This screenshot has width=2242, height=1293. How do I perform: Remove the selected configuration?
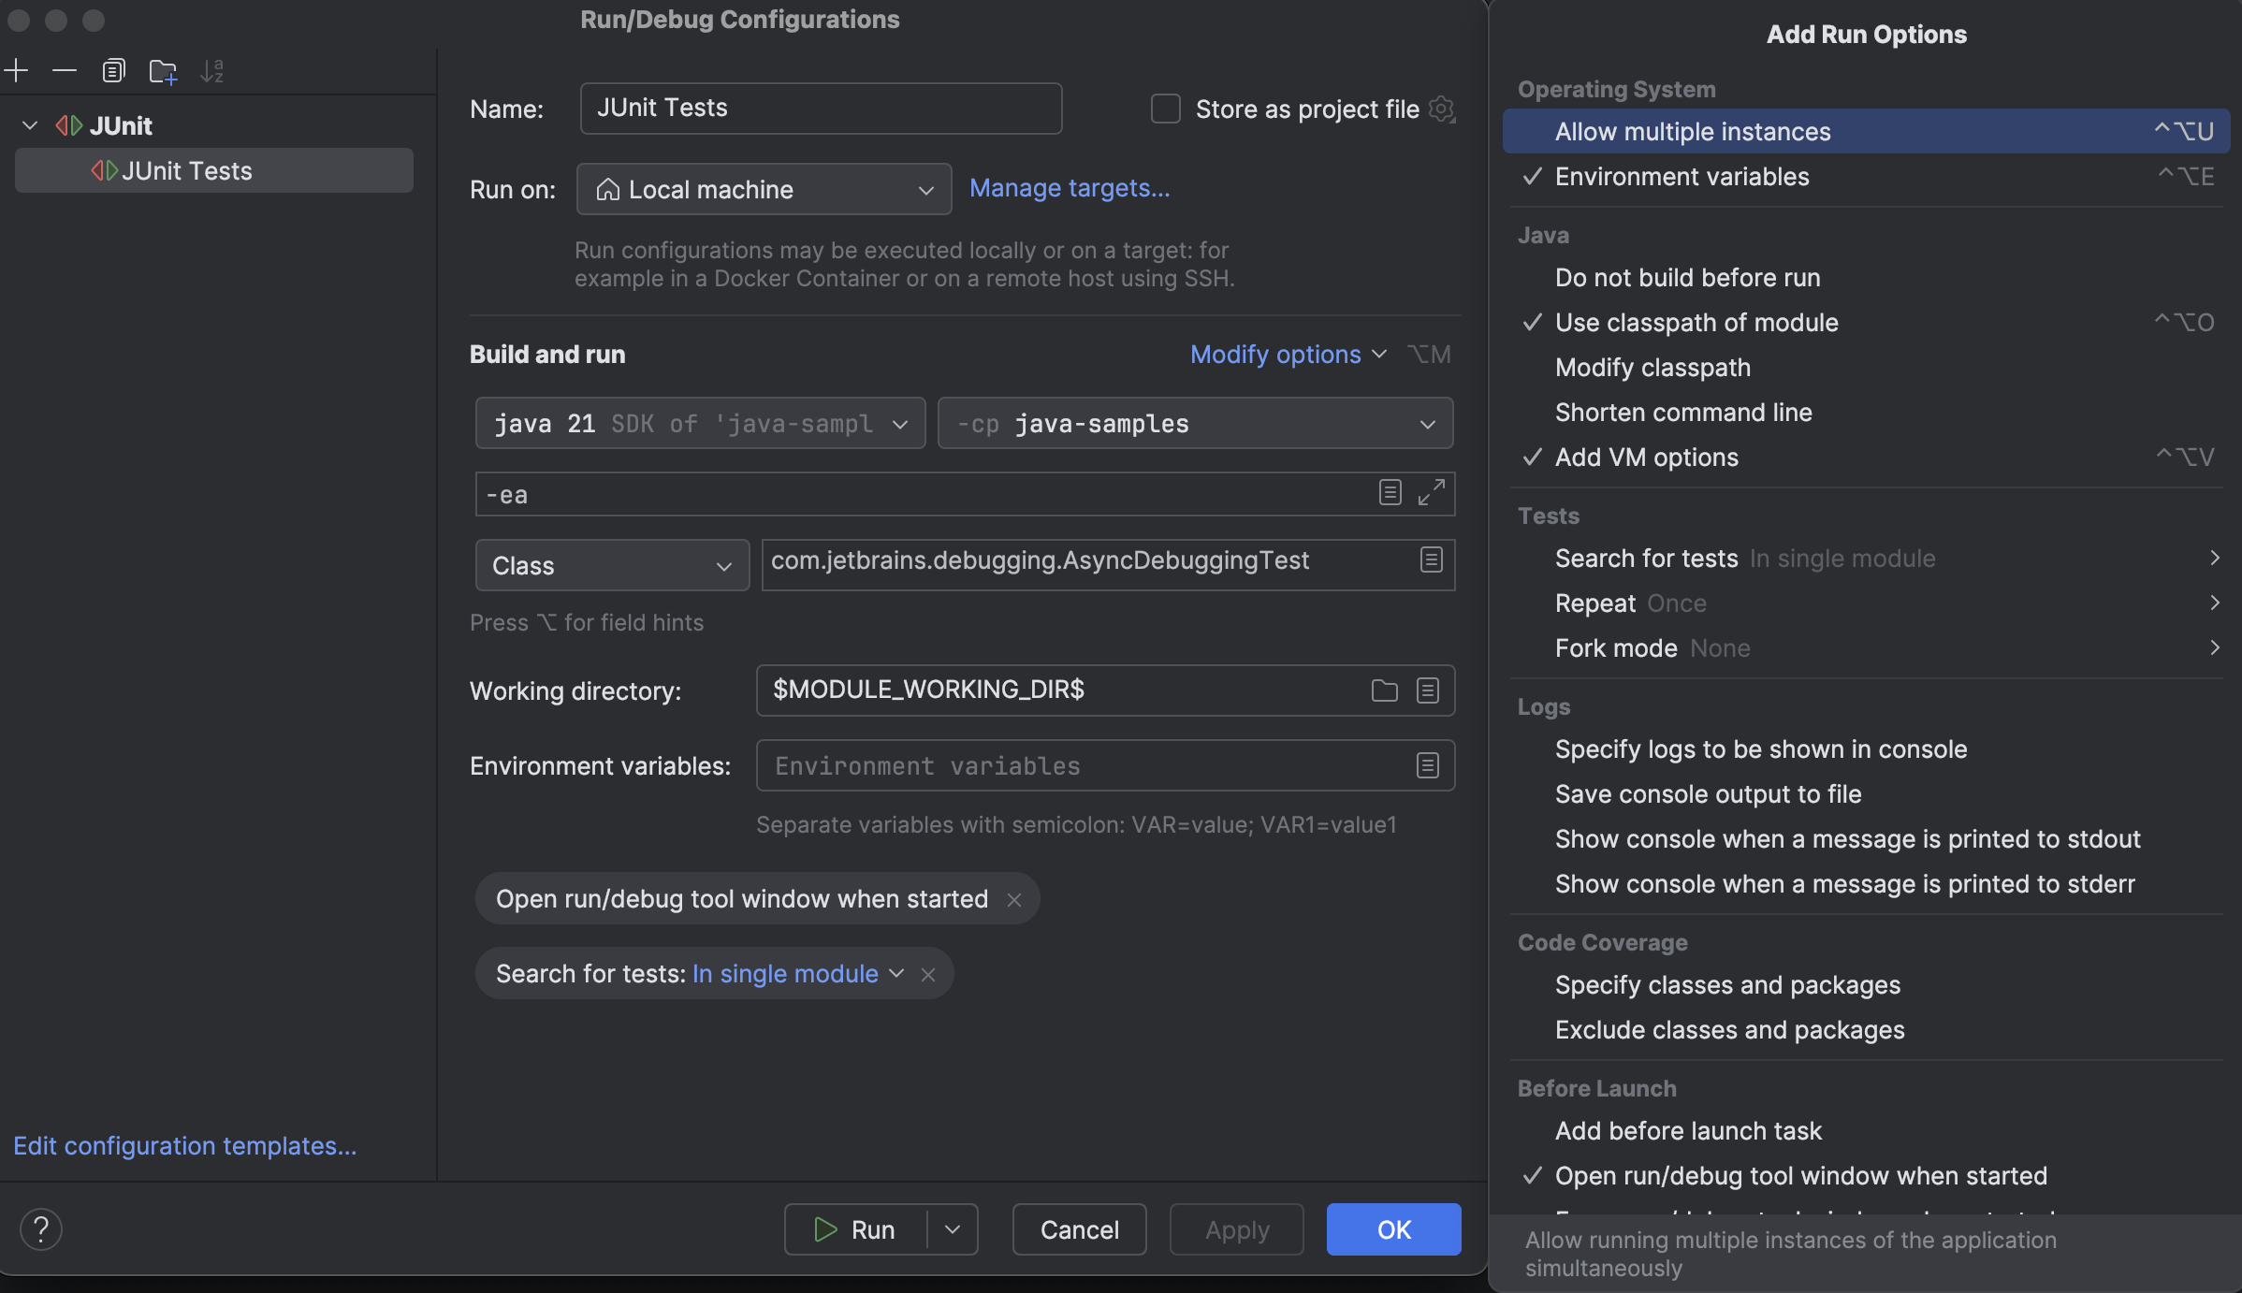coord(63,70)
